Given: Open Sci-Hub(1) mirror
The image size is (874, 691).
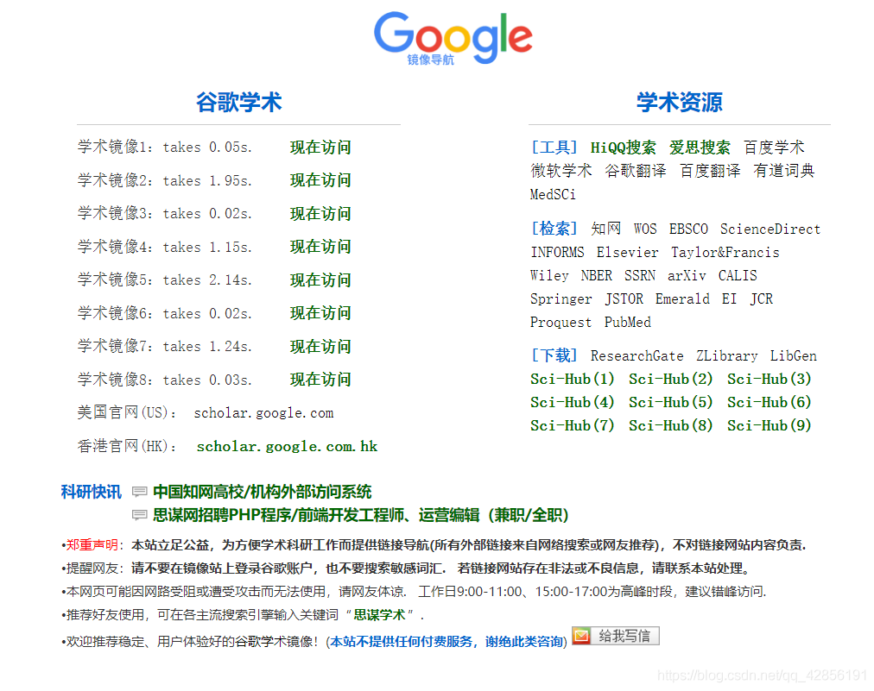Looking at the screenshot, I should pos(573,380).
